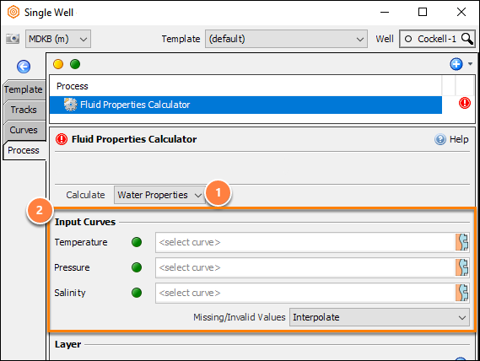
Task: Select the Fluid Properties Calculator process row
Action: tap(245, 105)
